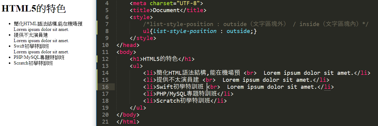Click the HTML5的特色 heading in the preview
378x126 pixels.
33,9
